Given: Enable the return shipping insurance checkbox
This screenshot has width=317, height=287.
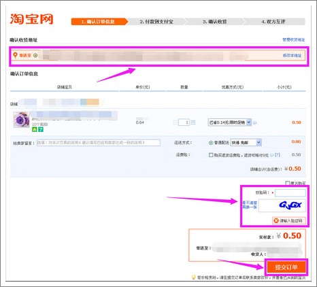Looking at the screenshot, I should click(x=211, y=155).
